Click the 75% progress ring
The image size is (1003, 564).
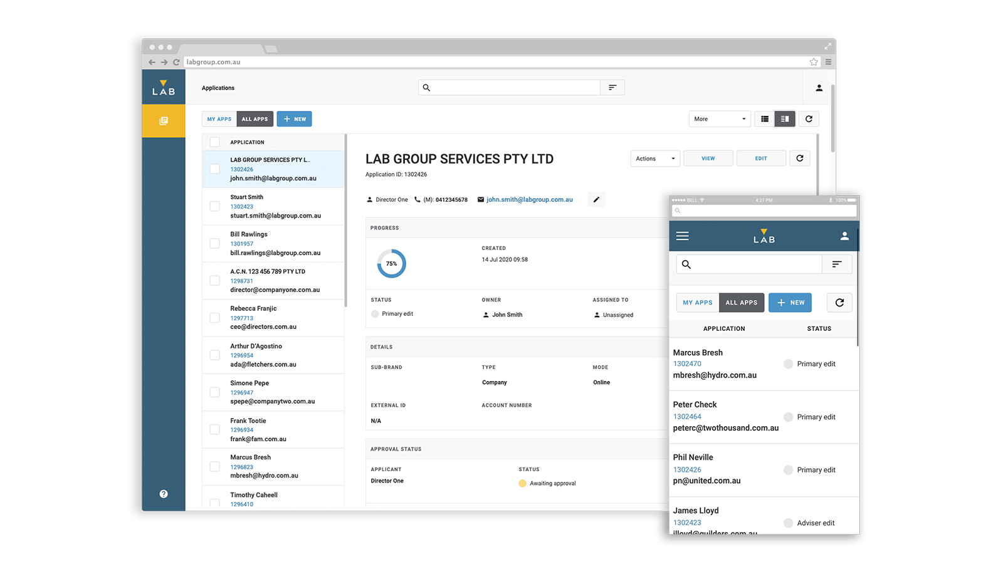pyautogui.click(x=391, y=264)
